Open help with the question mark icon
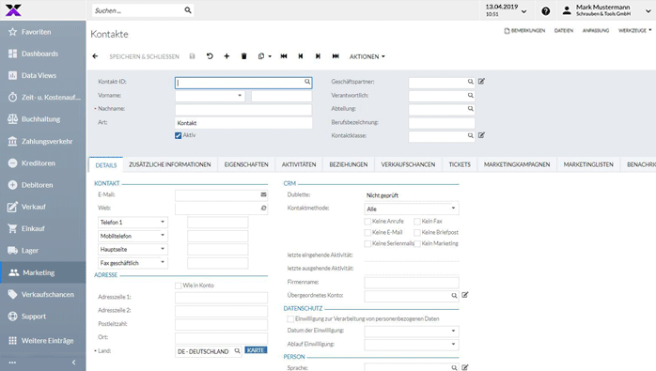656x371 pixels. coord(545,11)
